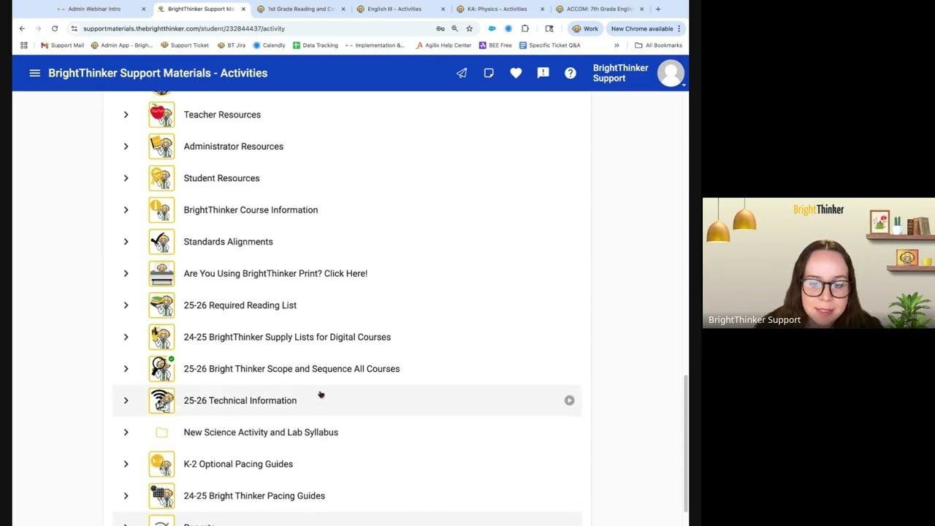This screenshot has height=526, width=935.
Task: Click the help question mark icon
Action: (x=570, y=73)
